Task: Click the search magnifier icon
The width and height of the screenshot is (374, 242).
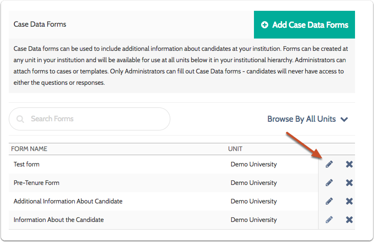Action: coord(21,119)
